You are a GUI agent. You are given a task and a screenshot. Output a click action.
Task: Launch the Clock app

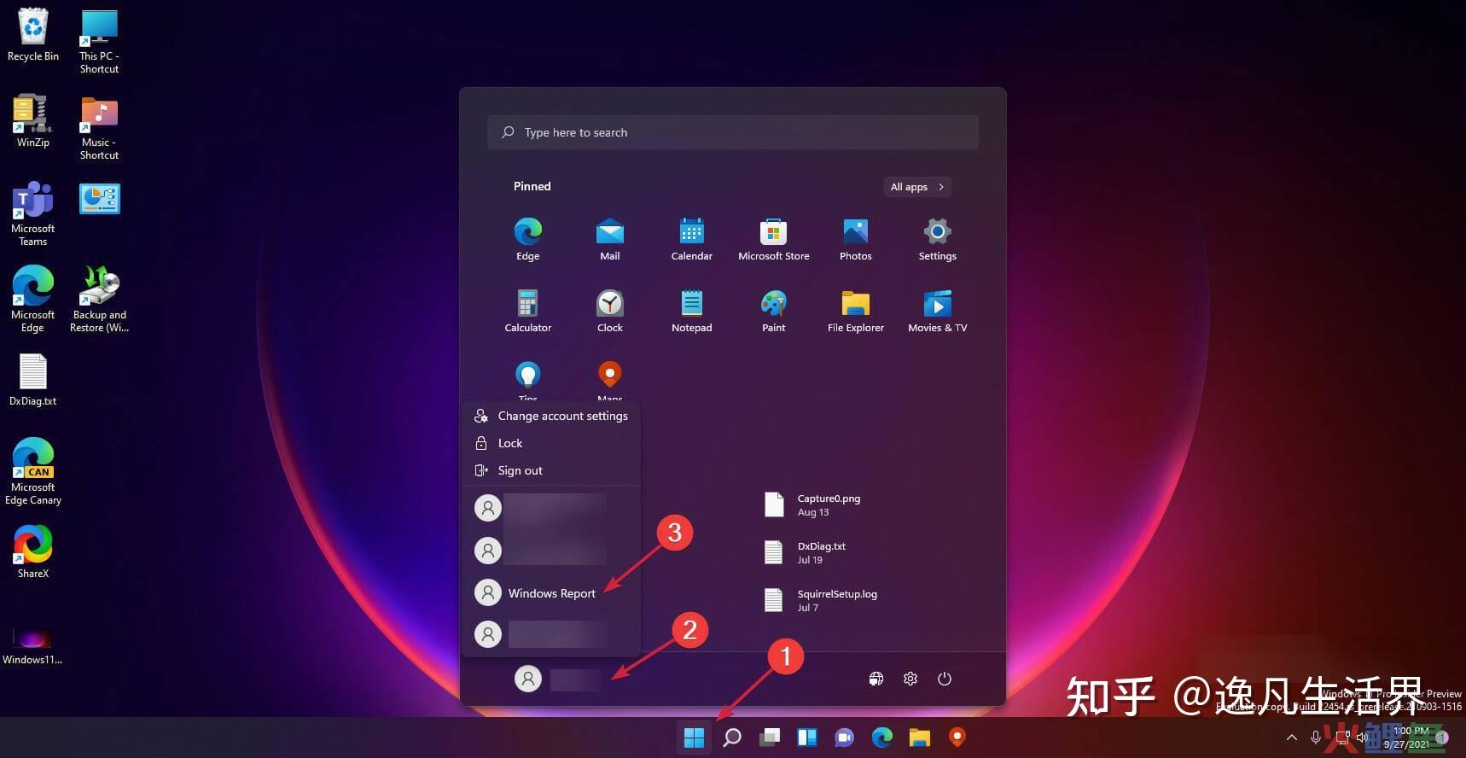609,311
